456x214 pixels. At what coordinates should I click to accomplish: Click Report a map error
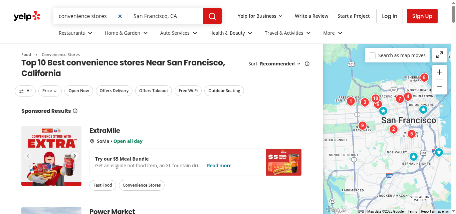(x=435, y=211)
